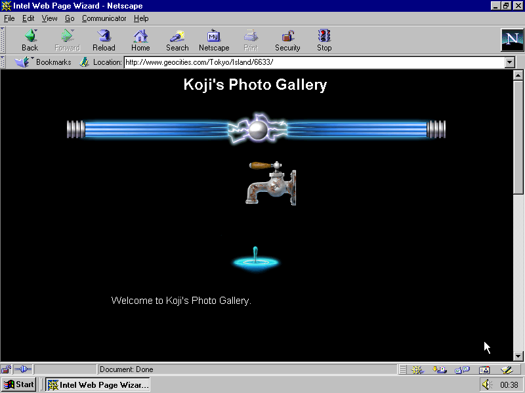The image size is (525, 393).
Task: Open Navigator from the component bar
Action: tap(417, 369)
